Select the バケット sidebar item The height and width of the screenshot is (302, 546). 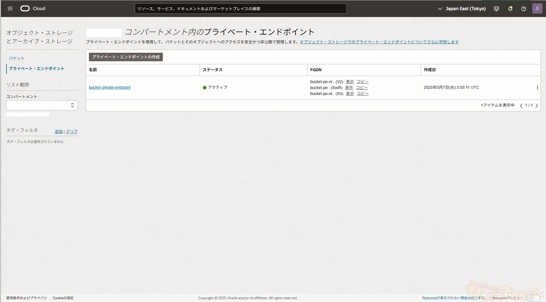(17, 58)
